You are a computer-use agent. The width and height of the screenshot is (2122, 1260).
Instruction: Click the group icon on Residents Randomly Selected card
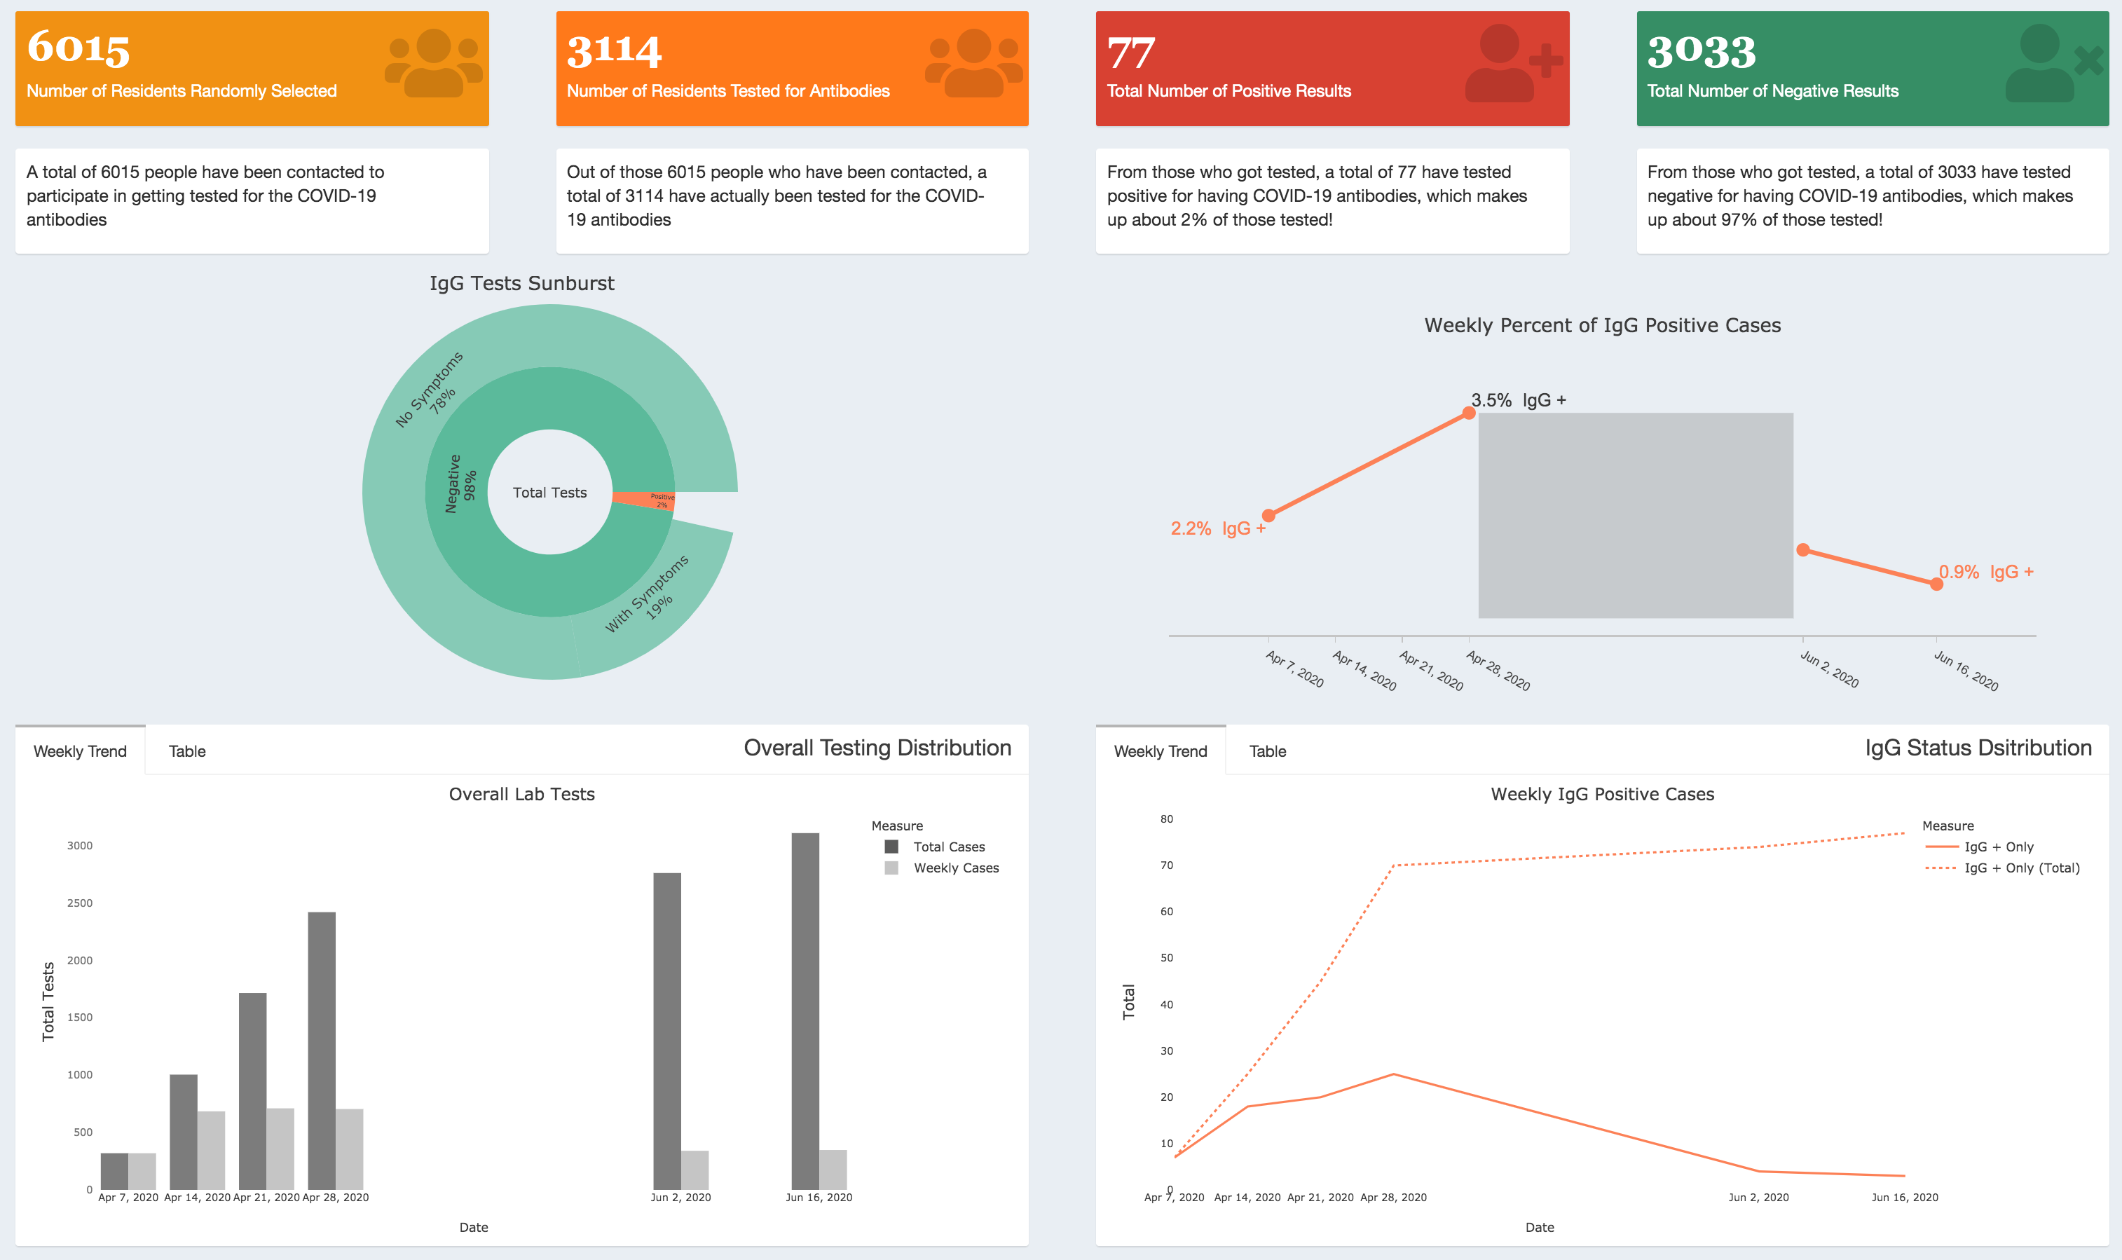(x=434, y=63)
